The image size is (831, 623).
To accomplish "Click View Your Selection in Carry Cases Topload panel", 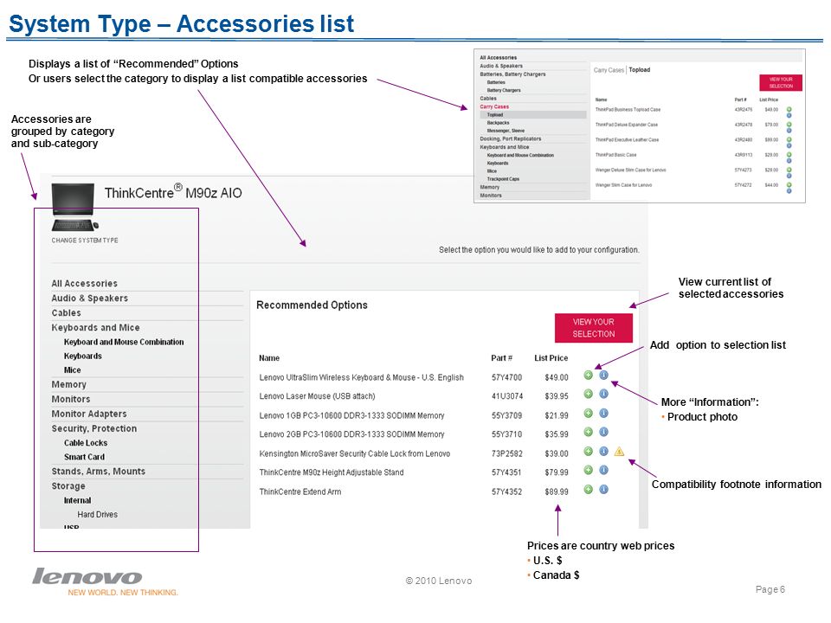I will (781, 83).
